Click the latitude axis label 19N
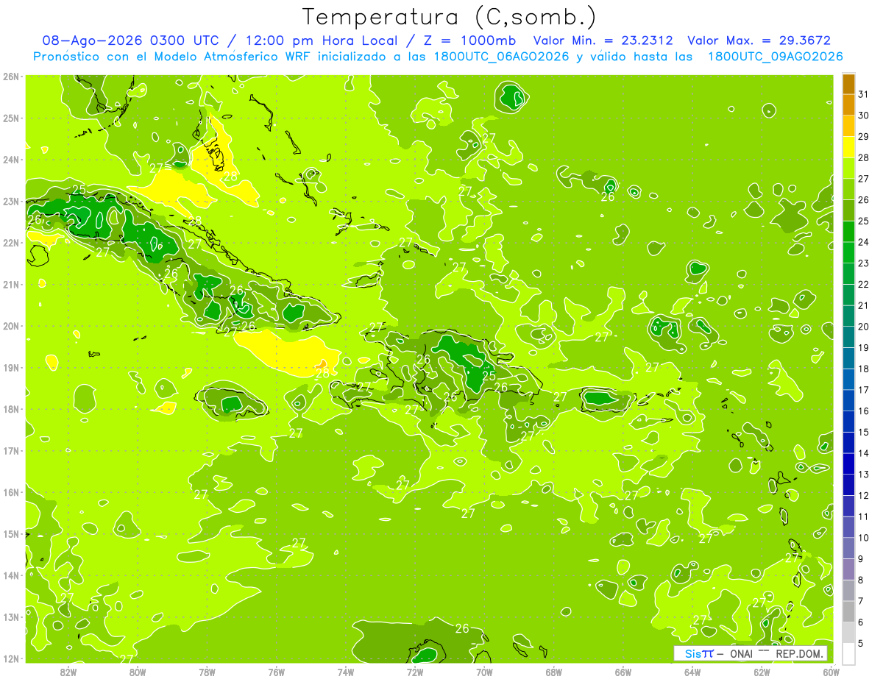The width and height of the screenshot is (883, 682). click(x=11, y=367)
